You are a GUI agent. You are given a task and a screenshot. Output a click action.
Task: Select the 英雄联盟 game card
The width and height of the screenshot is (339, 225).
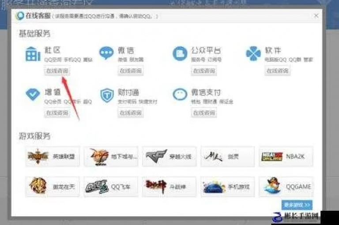(x=53, y=156)
